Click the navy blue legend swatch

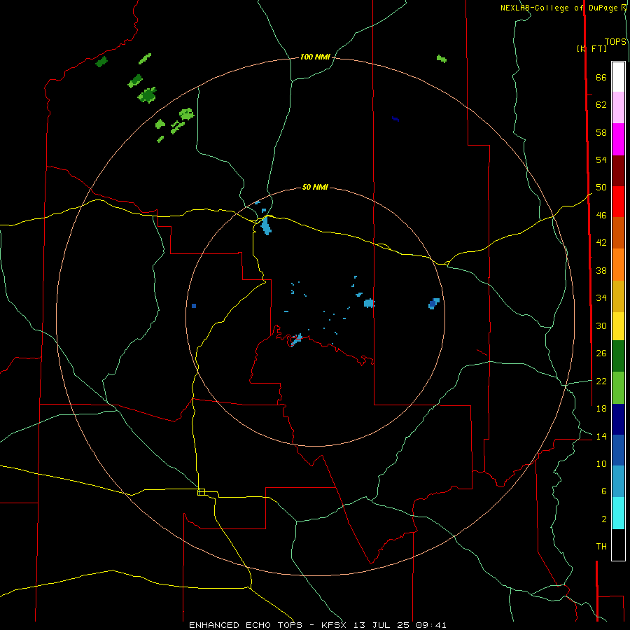pos(618,419)
